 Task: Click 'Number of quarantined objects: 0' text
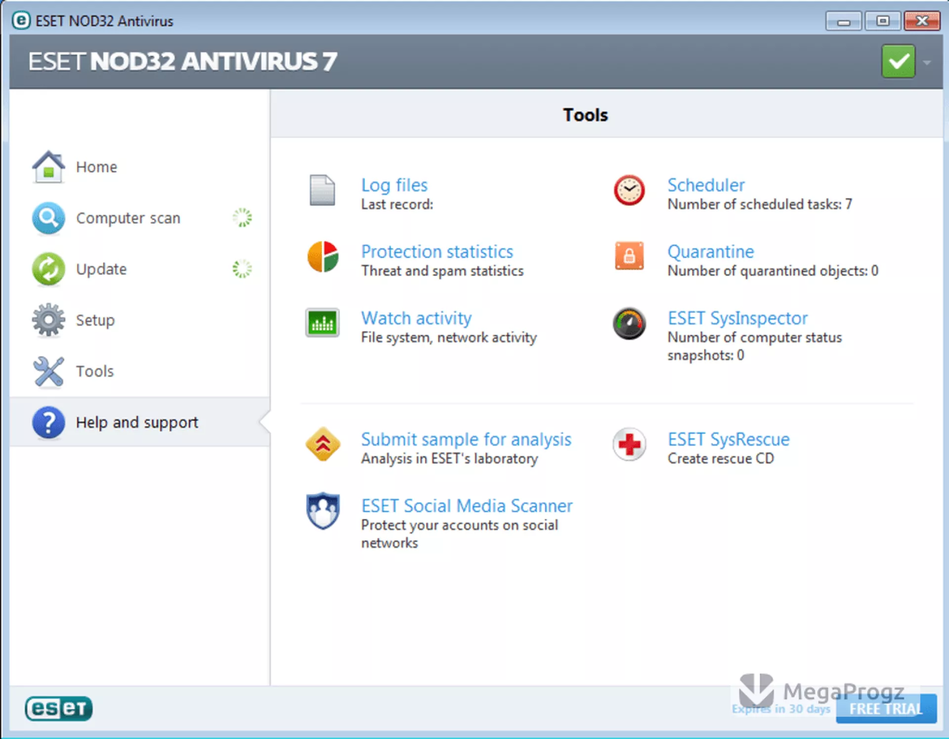773,271
